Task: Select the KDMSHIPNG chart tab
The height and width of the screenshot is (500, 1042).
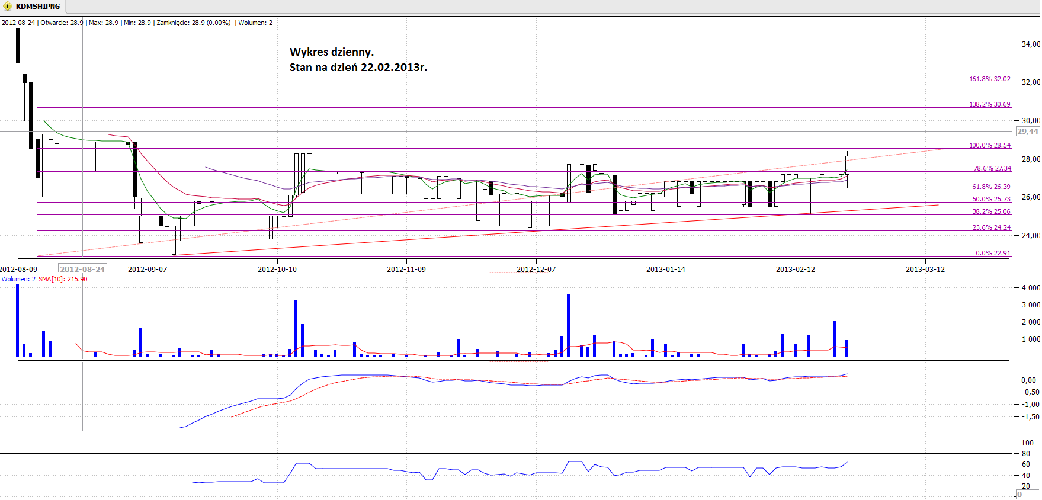Action: tap(33, 7)
